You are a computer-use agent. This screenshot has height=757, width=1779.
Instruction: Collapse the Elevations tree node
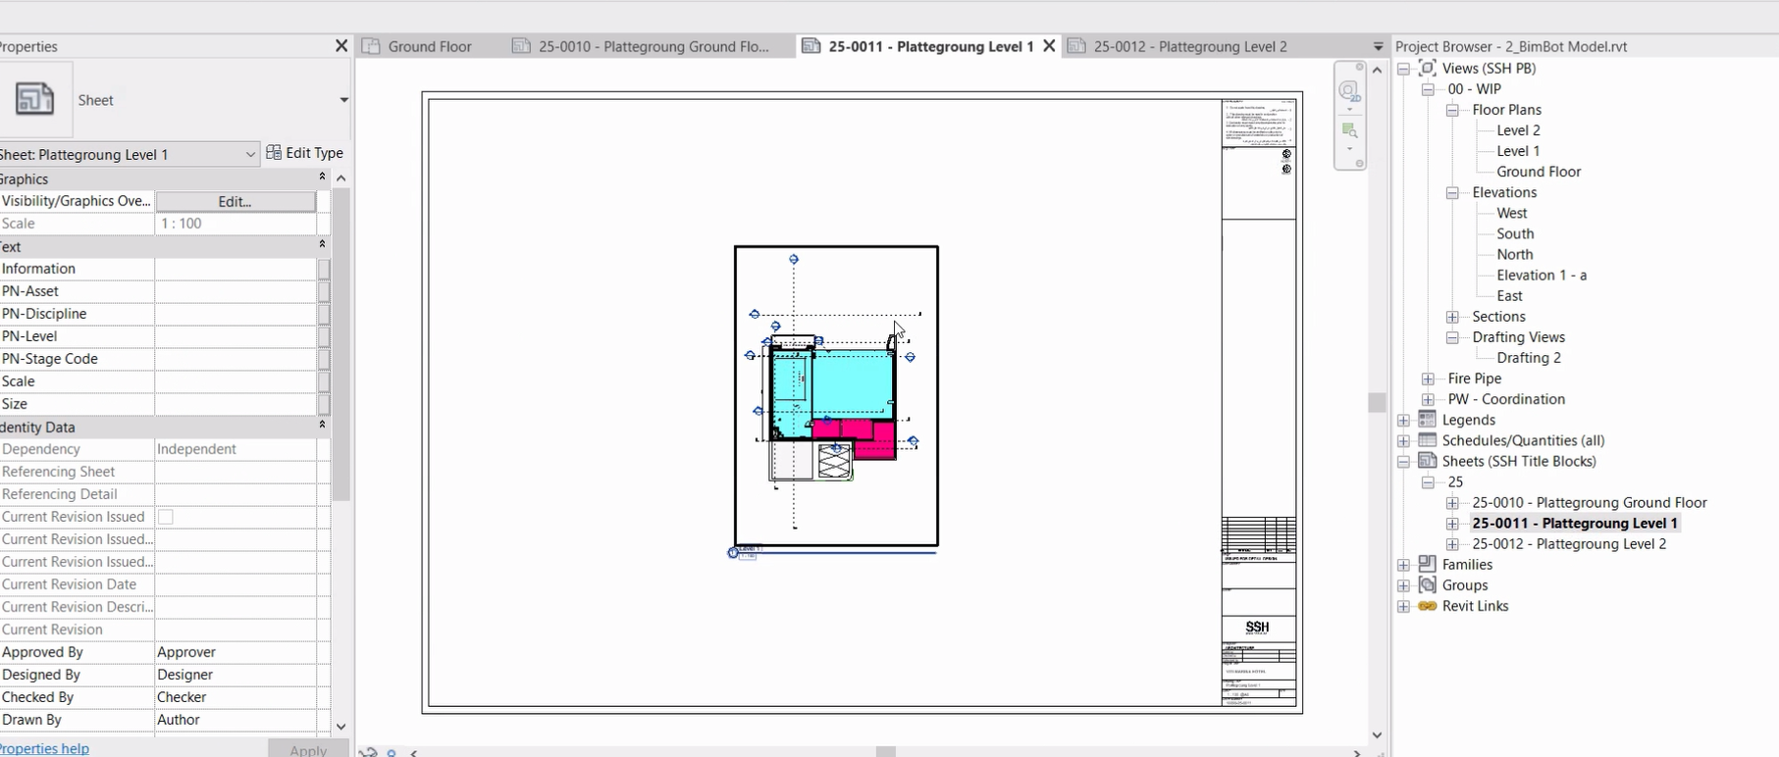point(1452,193)
